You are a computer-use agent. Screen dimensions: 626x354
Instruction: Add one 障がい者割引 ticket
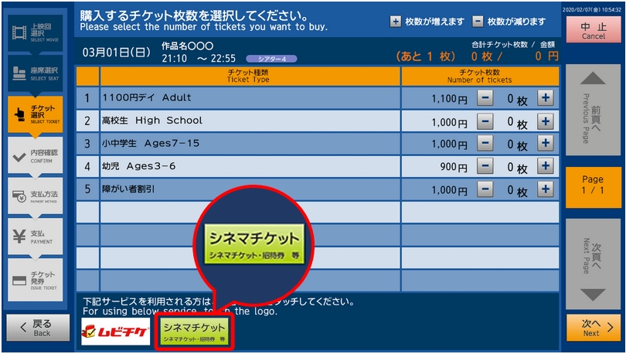pyautogui.click(x=546, y=189)
